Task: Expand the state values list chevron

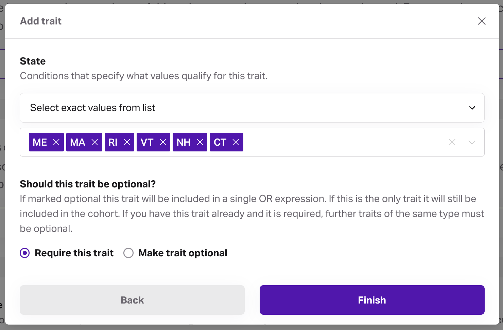Action: (x=472, y=142)
